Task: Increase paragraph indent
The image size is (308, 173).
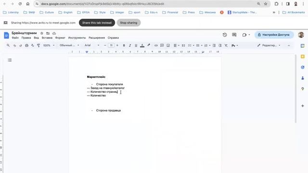Action: pyautogui.click(x=220, y=46)
